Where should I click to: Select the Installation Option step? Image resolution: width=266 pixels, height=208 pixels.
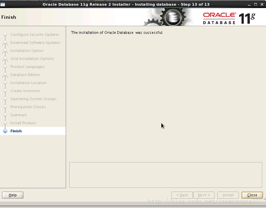point(27,51)
